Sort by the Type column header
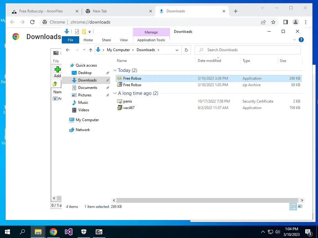Viewport: 318px width, 238px height. [246, 61]
